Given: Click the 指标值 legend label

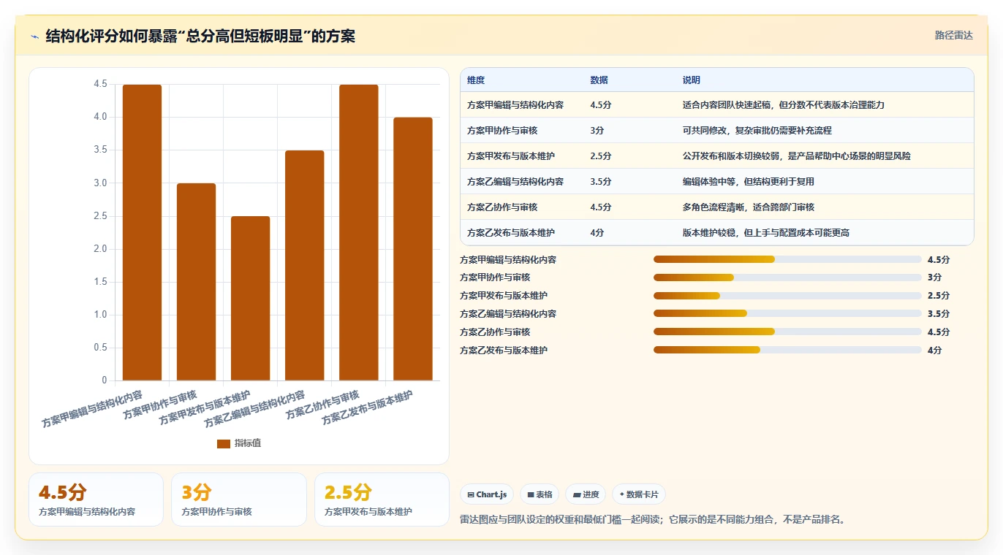Looking at the screenshot, I should coord(248,444).
